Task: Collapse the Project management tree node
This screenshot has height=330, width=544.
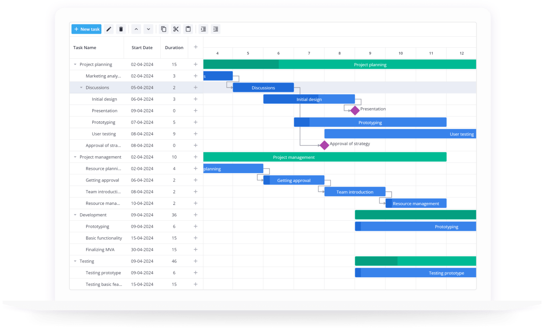Action: 75,157
